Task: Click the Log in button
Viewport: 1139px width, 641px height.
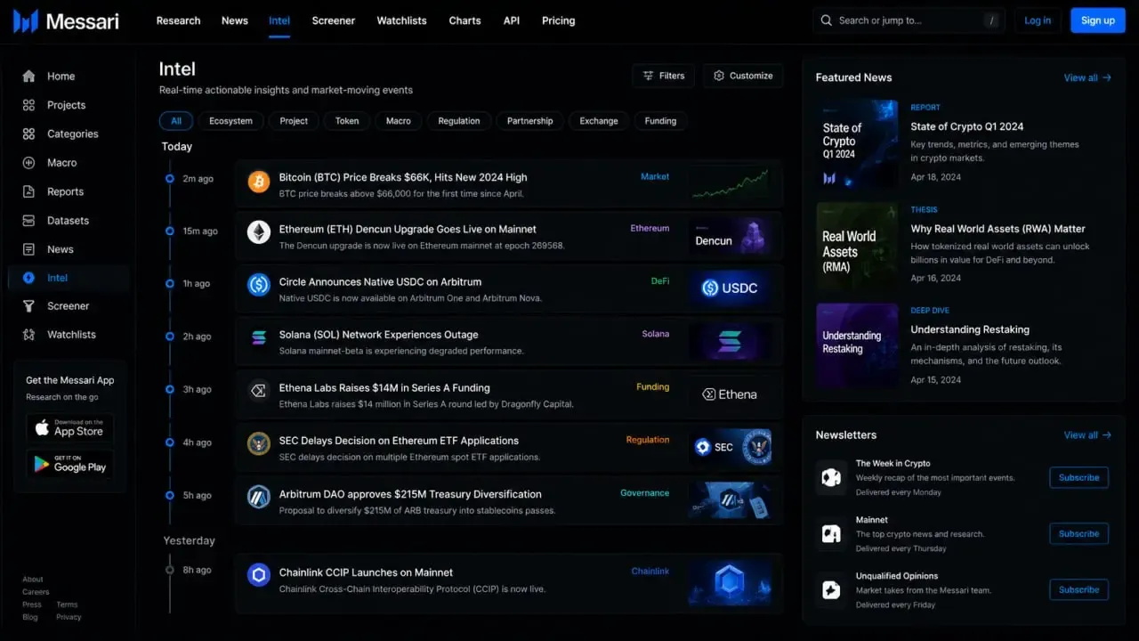Action: (1038, 20)
